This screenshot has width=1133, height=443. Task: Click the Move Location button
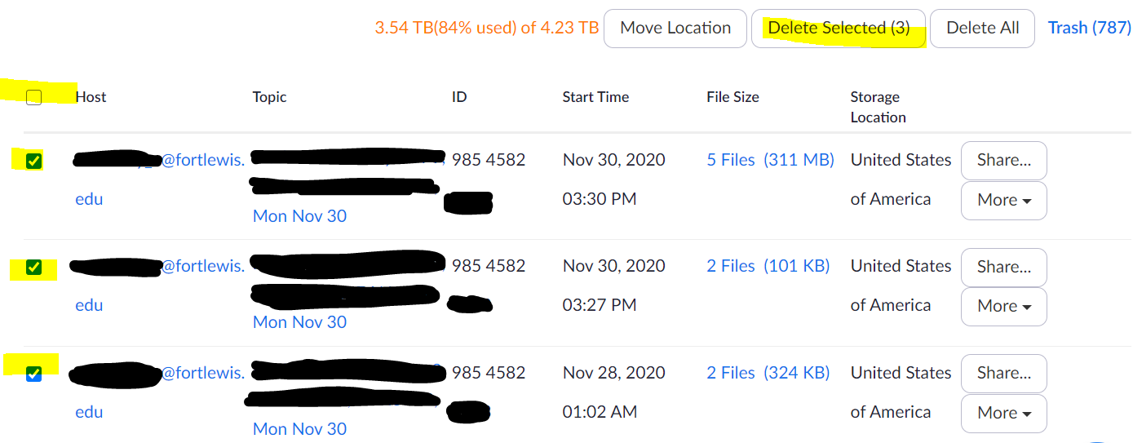(675, 29)
